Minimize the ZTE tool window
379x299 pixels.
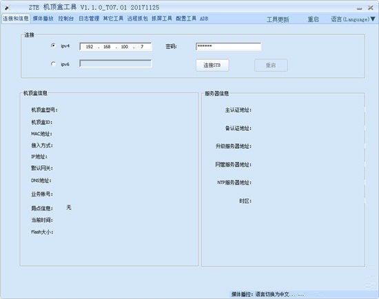click(360, 8)
